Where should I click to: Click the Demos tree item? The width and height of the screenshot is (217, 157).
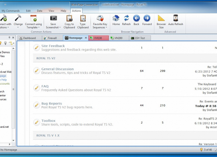[x=5, y=52]
